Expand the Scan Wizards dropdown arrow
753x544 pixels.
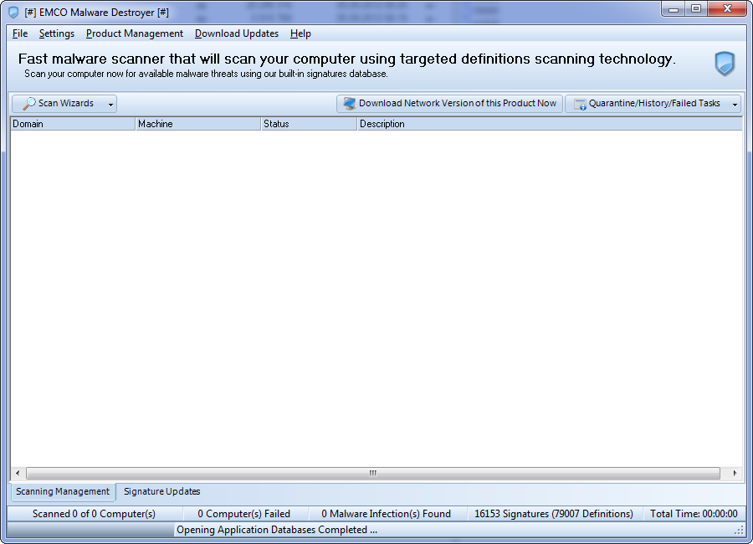click(x=110, y=105)
